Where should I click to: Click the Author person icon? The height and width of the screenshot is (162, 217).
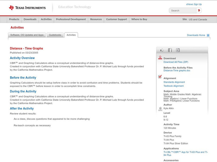click(x=160, y=109)
